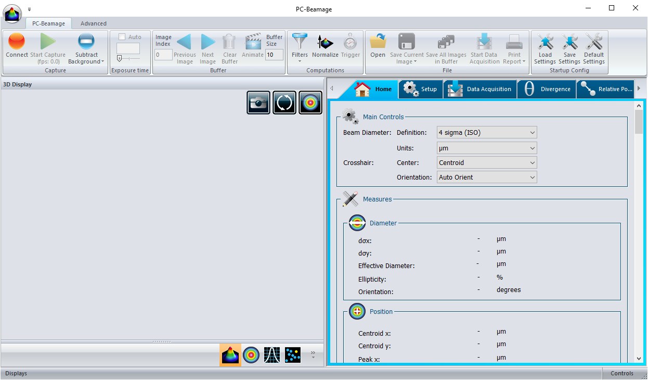This screenshot has height=380, width=648.
Task: Click the Normalize icon in Computations
Action: pyautogui.click(x=325, y=45)
